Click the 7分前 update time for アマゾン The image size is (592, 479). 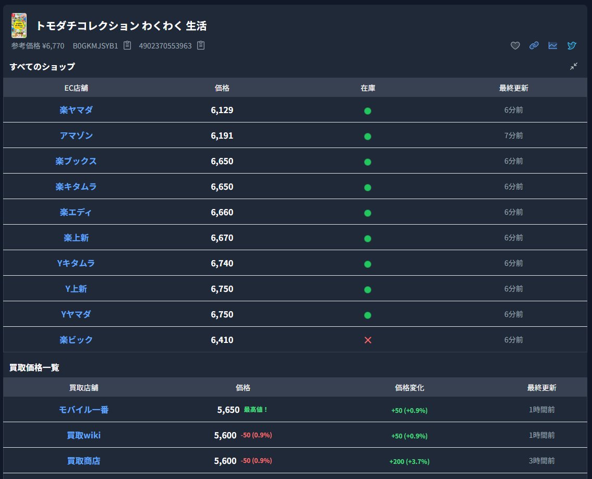click(513, 136)
